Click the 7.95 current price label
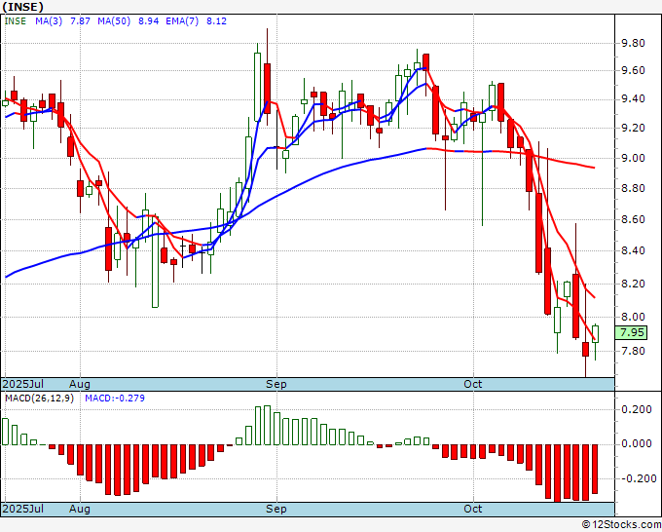Viewport: 662px width, 532px height. 631,332
